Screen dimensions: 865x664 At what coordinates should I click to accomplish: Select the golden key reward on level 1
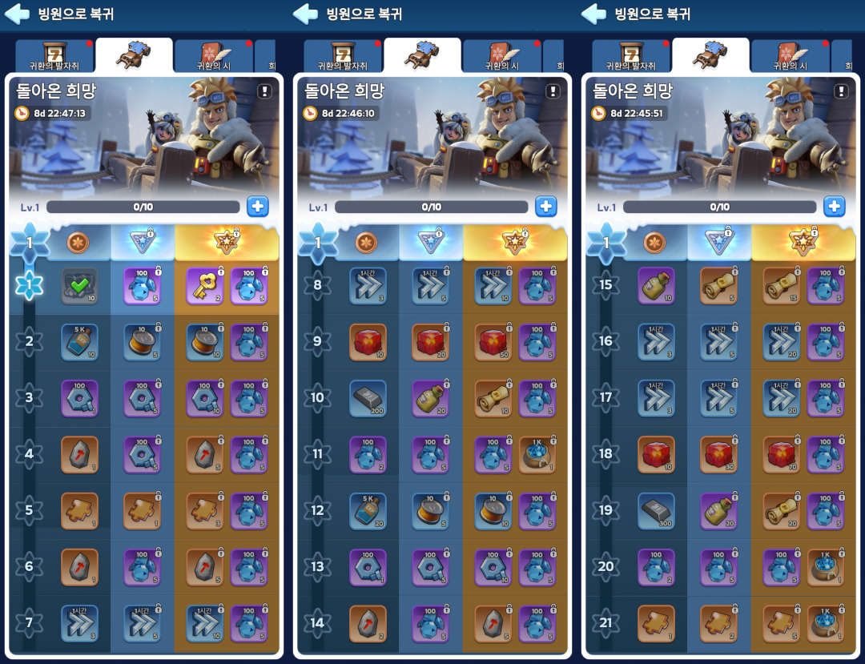205,286
